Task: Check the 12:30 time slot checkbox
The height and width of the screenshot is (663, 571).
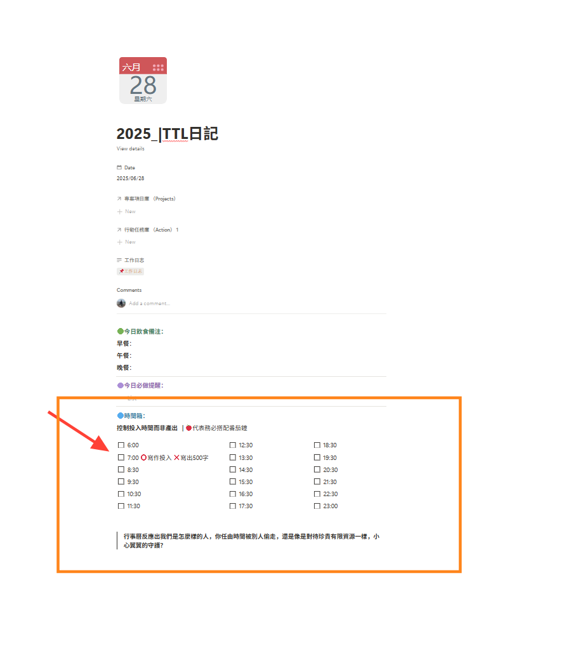Action: [x=233, y=445]
